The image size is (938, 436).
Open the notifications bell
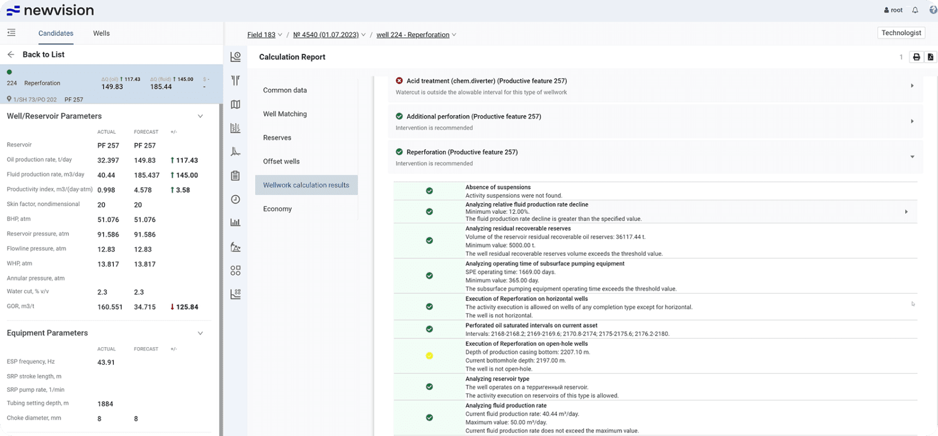[915, 10]
